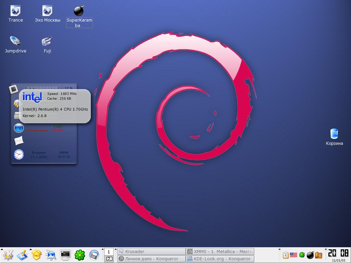351x263 pixels.
Task: Click the mail envelope icon in the widget
Action: click(19, 141)
